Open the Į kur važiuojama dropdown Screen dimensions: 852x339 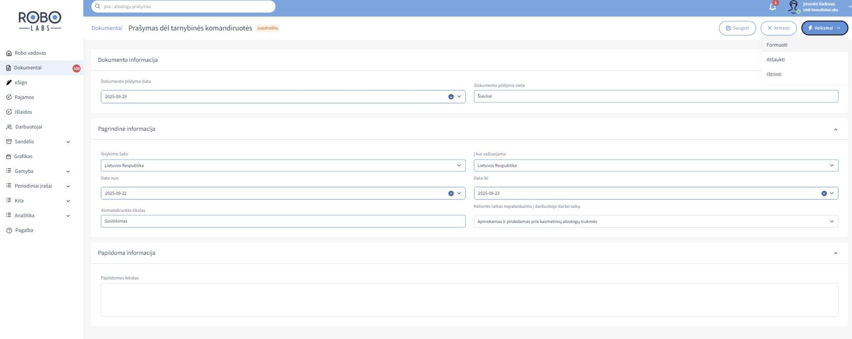tap(656, 165)
